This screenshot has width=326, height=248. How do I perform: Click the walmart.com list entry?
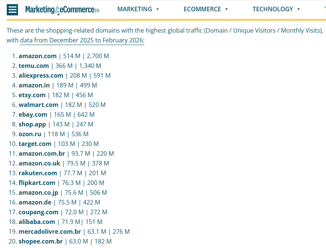coord(62,105)
